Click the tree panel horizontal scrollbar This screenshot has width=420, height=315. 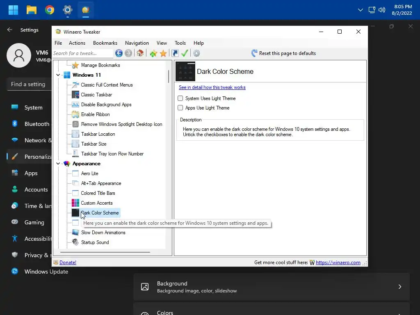point(105,252)
